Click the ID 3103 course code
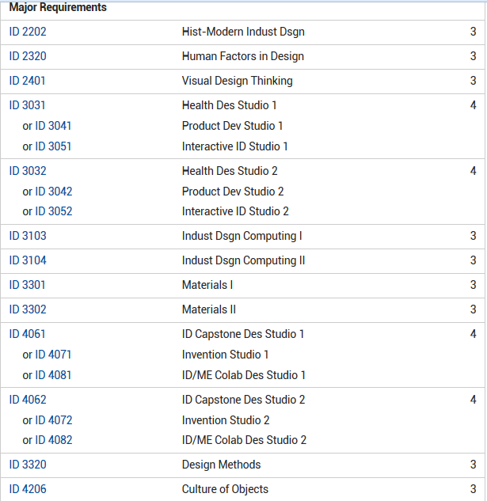The height and width of the screenshot is (501, 487). pyautogui.click(x=28, y=236)
